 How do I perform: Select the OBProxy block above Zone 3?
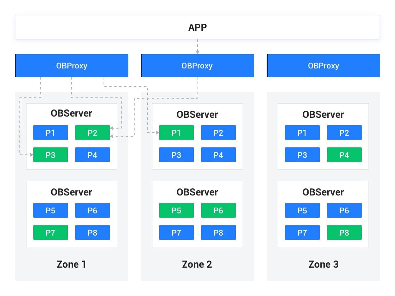(323, 66)
